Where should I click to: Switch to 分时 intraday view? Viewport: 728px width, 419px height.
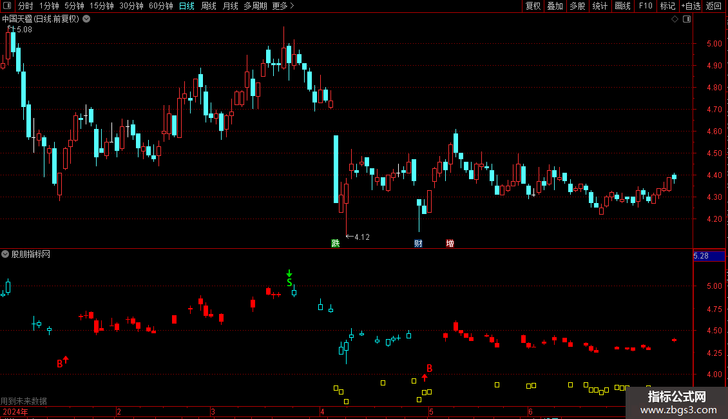click(x=26, y=6)
